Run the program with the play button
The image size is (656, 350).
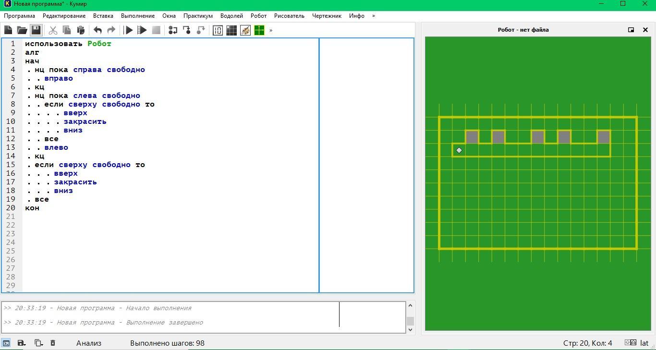pyautogui.click(x=128, y=30)
